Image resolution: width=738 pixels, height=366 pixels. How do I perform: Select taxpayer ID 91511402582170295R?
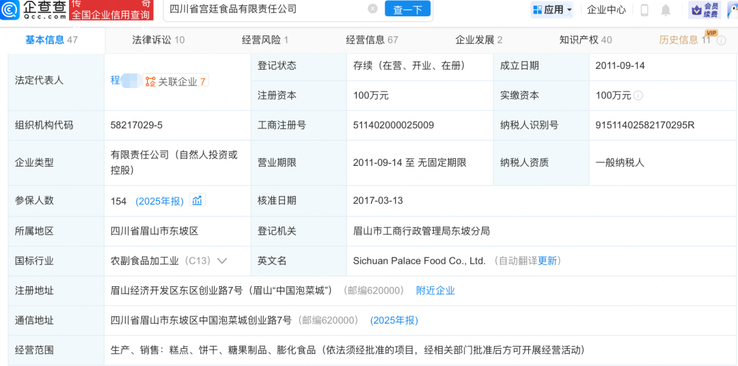[x=645, y=126]
